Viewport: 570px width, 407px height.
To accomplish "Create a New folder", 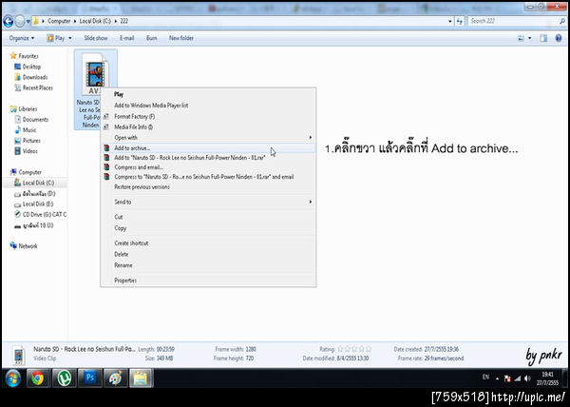I will coord(181,38).
